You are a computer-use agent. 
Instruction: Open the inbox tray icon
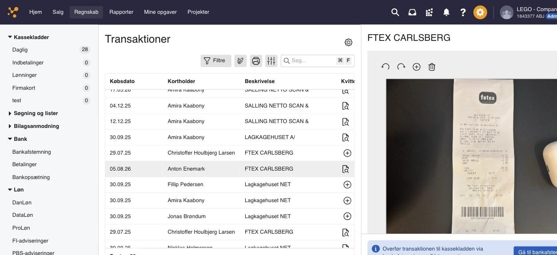point(412,12)
